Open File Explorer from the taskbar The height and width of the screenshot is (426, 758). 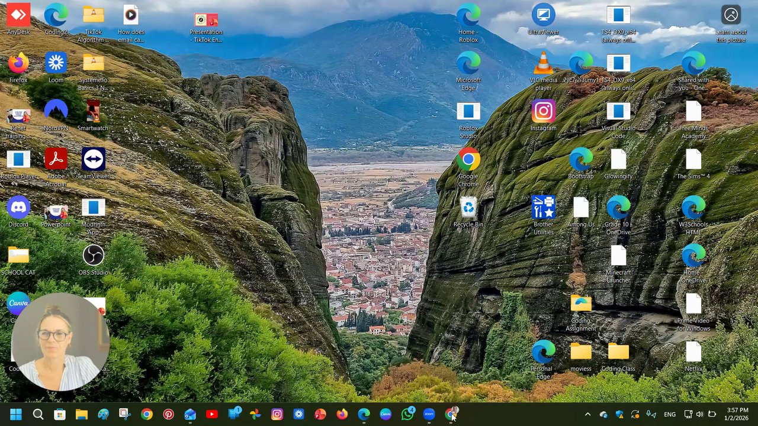[82, 414]
